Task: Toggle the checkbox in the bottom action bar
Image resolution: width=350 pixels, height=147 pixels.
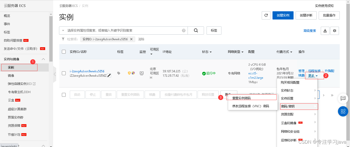Action: (x=64, y=95)
